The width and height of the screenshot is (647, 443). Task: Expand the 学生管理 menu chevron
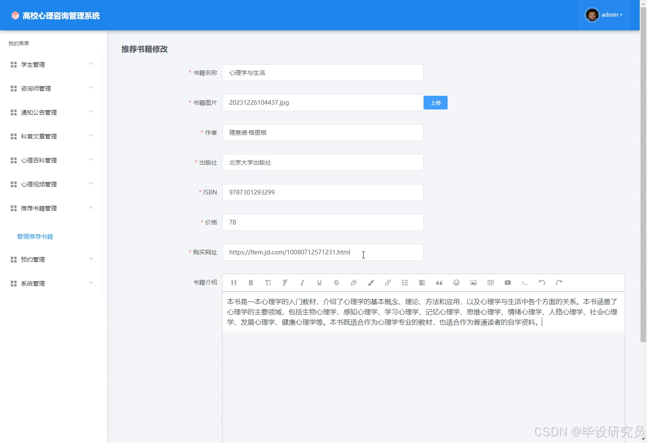point(91,64)
